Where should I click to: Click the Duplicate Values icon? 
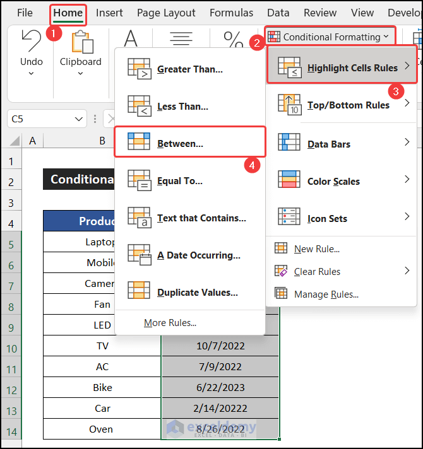[139, 290]
